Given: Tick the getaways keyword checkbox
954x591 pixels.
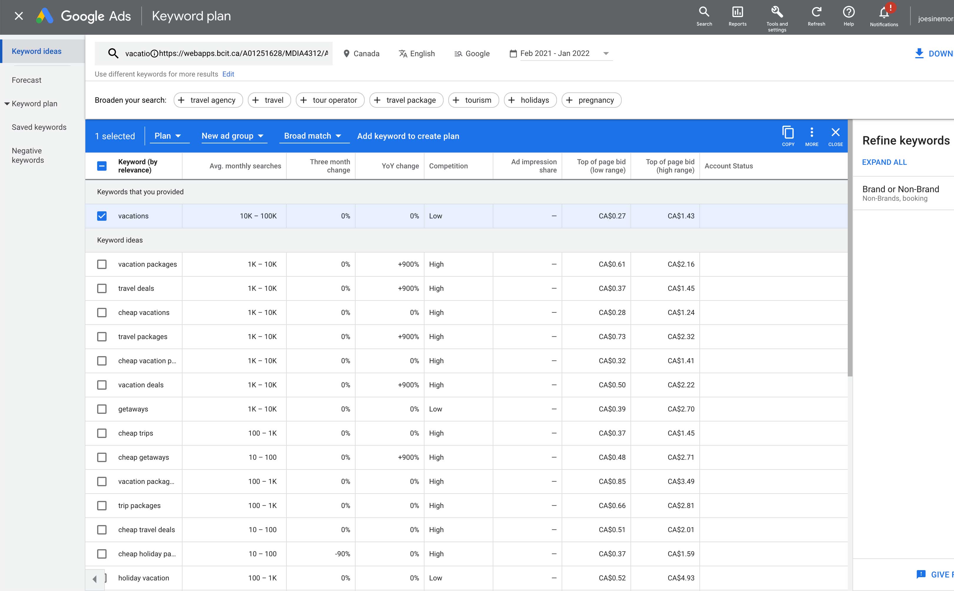Looking at the screenshot, I should coord(102,409).
